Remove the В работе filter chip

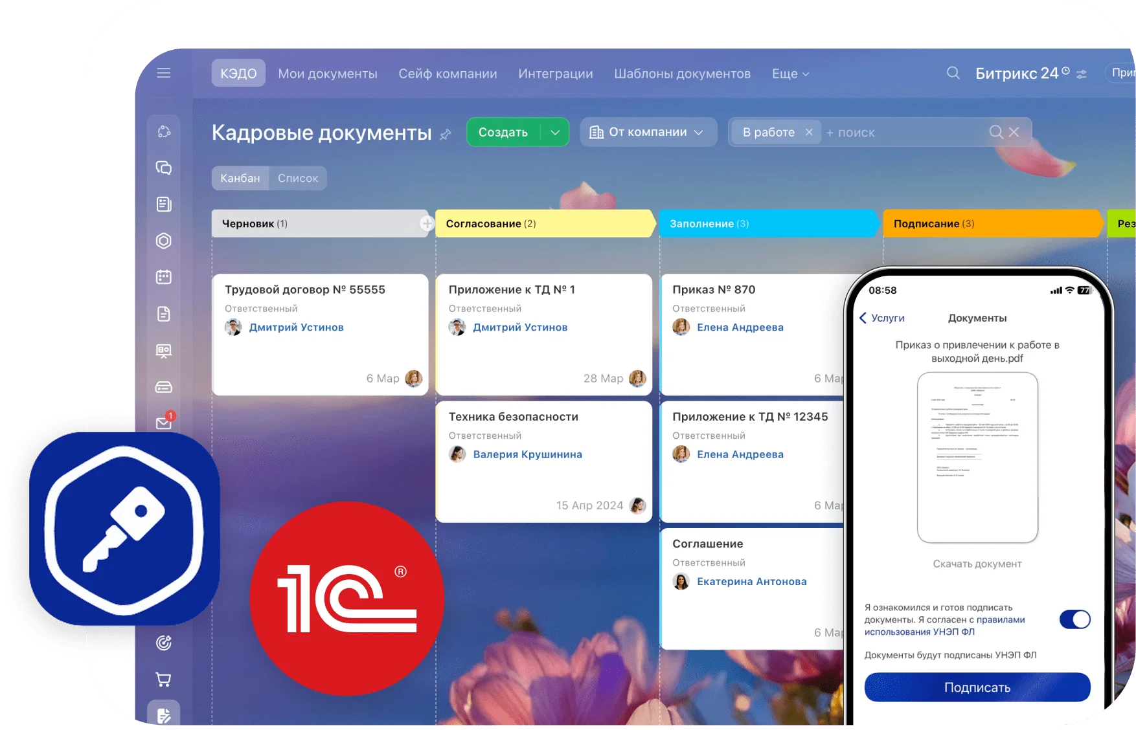coord(809,132)
